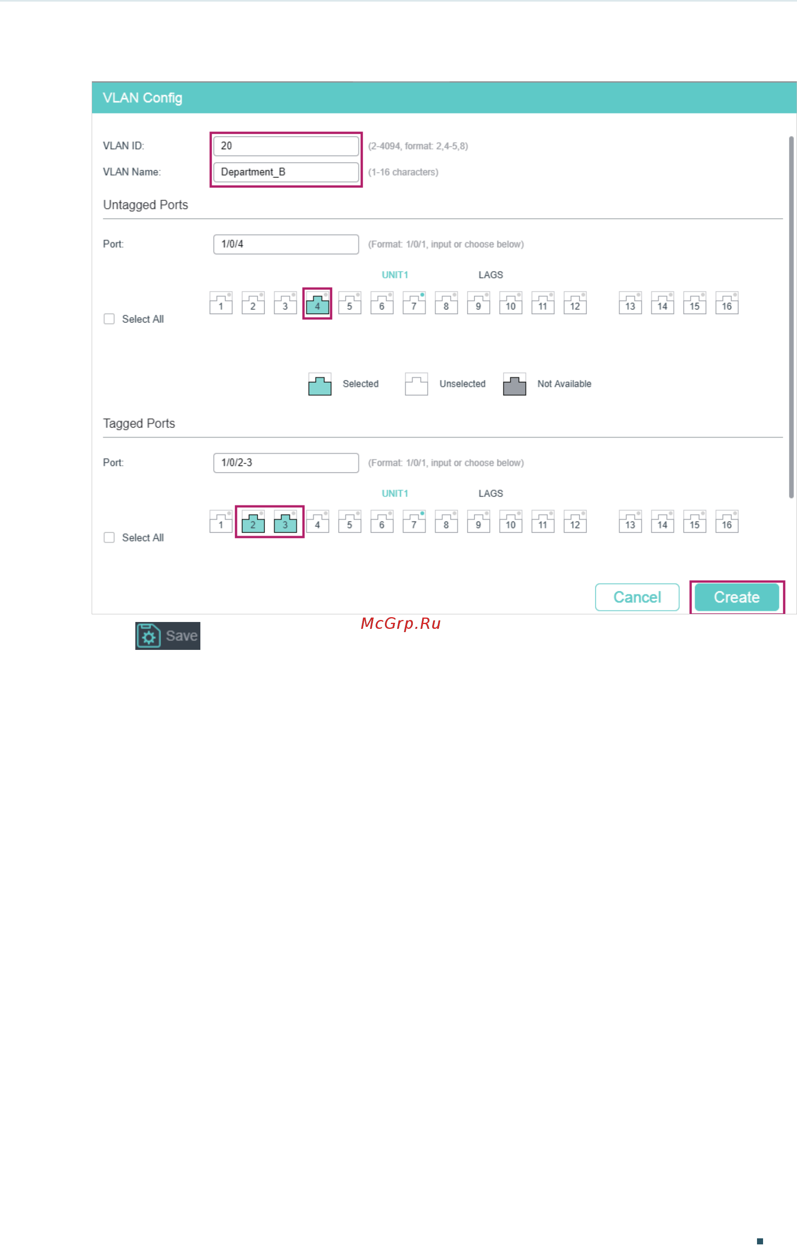
Task: Select port 9 under Untagged Ports
Action: click(x=478, y=303)
